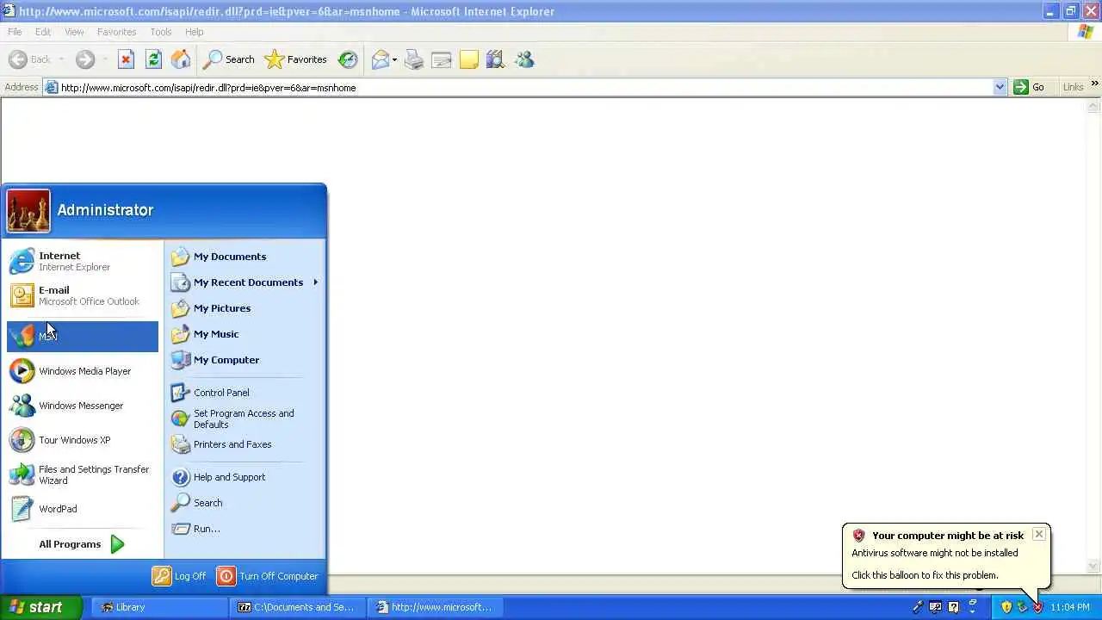The width and height of the screenshot is (1102, 620).
Task: Click the start button
Action: [x=41, y=607]
